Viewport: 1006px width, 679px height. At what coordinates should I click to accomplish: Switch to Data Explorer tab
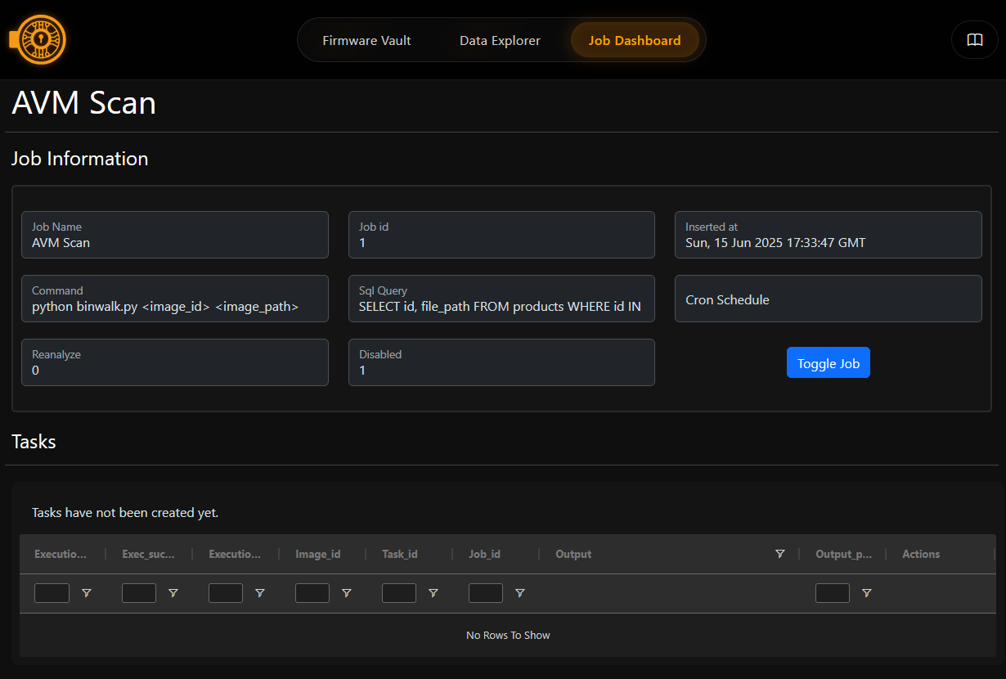tap(500, 40)
